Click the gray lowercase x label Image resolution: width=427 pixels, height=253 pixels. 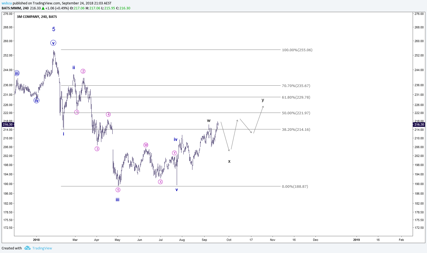(229, 161)
